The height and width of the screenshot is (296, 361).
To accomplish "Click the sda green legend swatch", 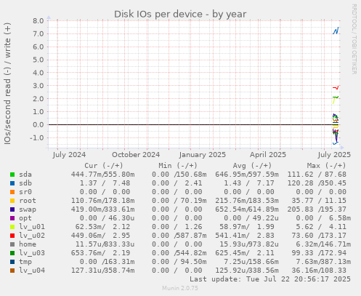I will [x=12, y=175].
